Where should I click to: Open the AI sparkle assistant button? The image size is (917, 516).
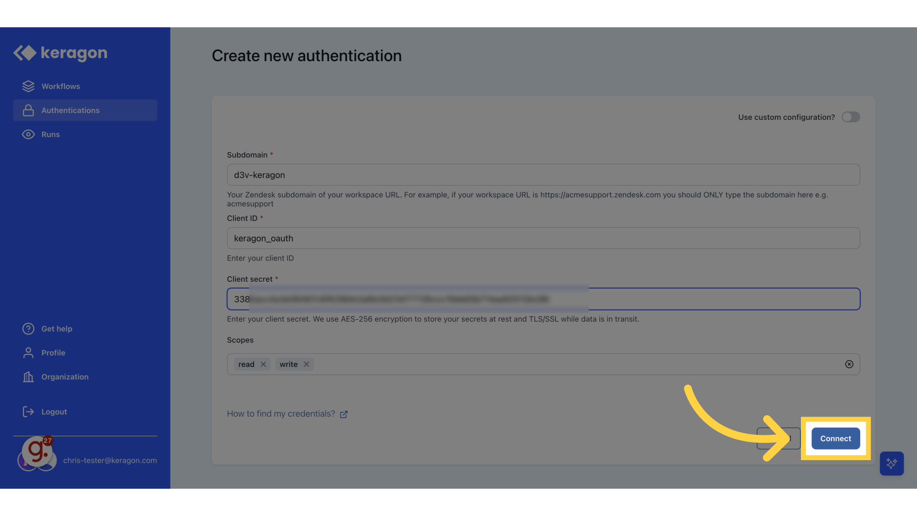892,463
